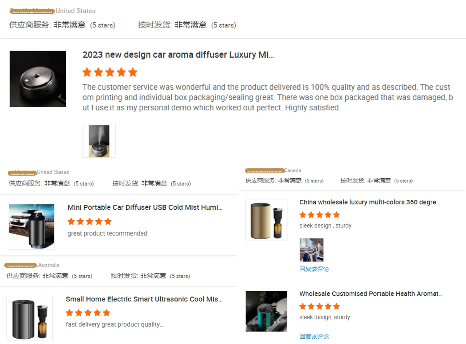This screenshot has width=466, height=344.
Task: Click the stars under China wholesale luxury multi-colors
Action: pos(320,215)
